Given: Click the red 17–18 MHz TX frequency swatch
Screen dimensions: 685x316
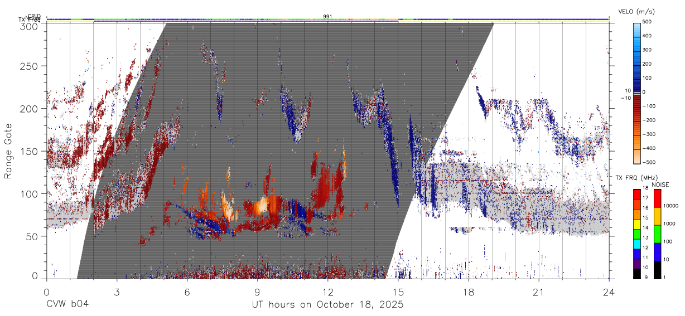Looking at the screenshot, I should [636, 195].
